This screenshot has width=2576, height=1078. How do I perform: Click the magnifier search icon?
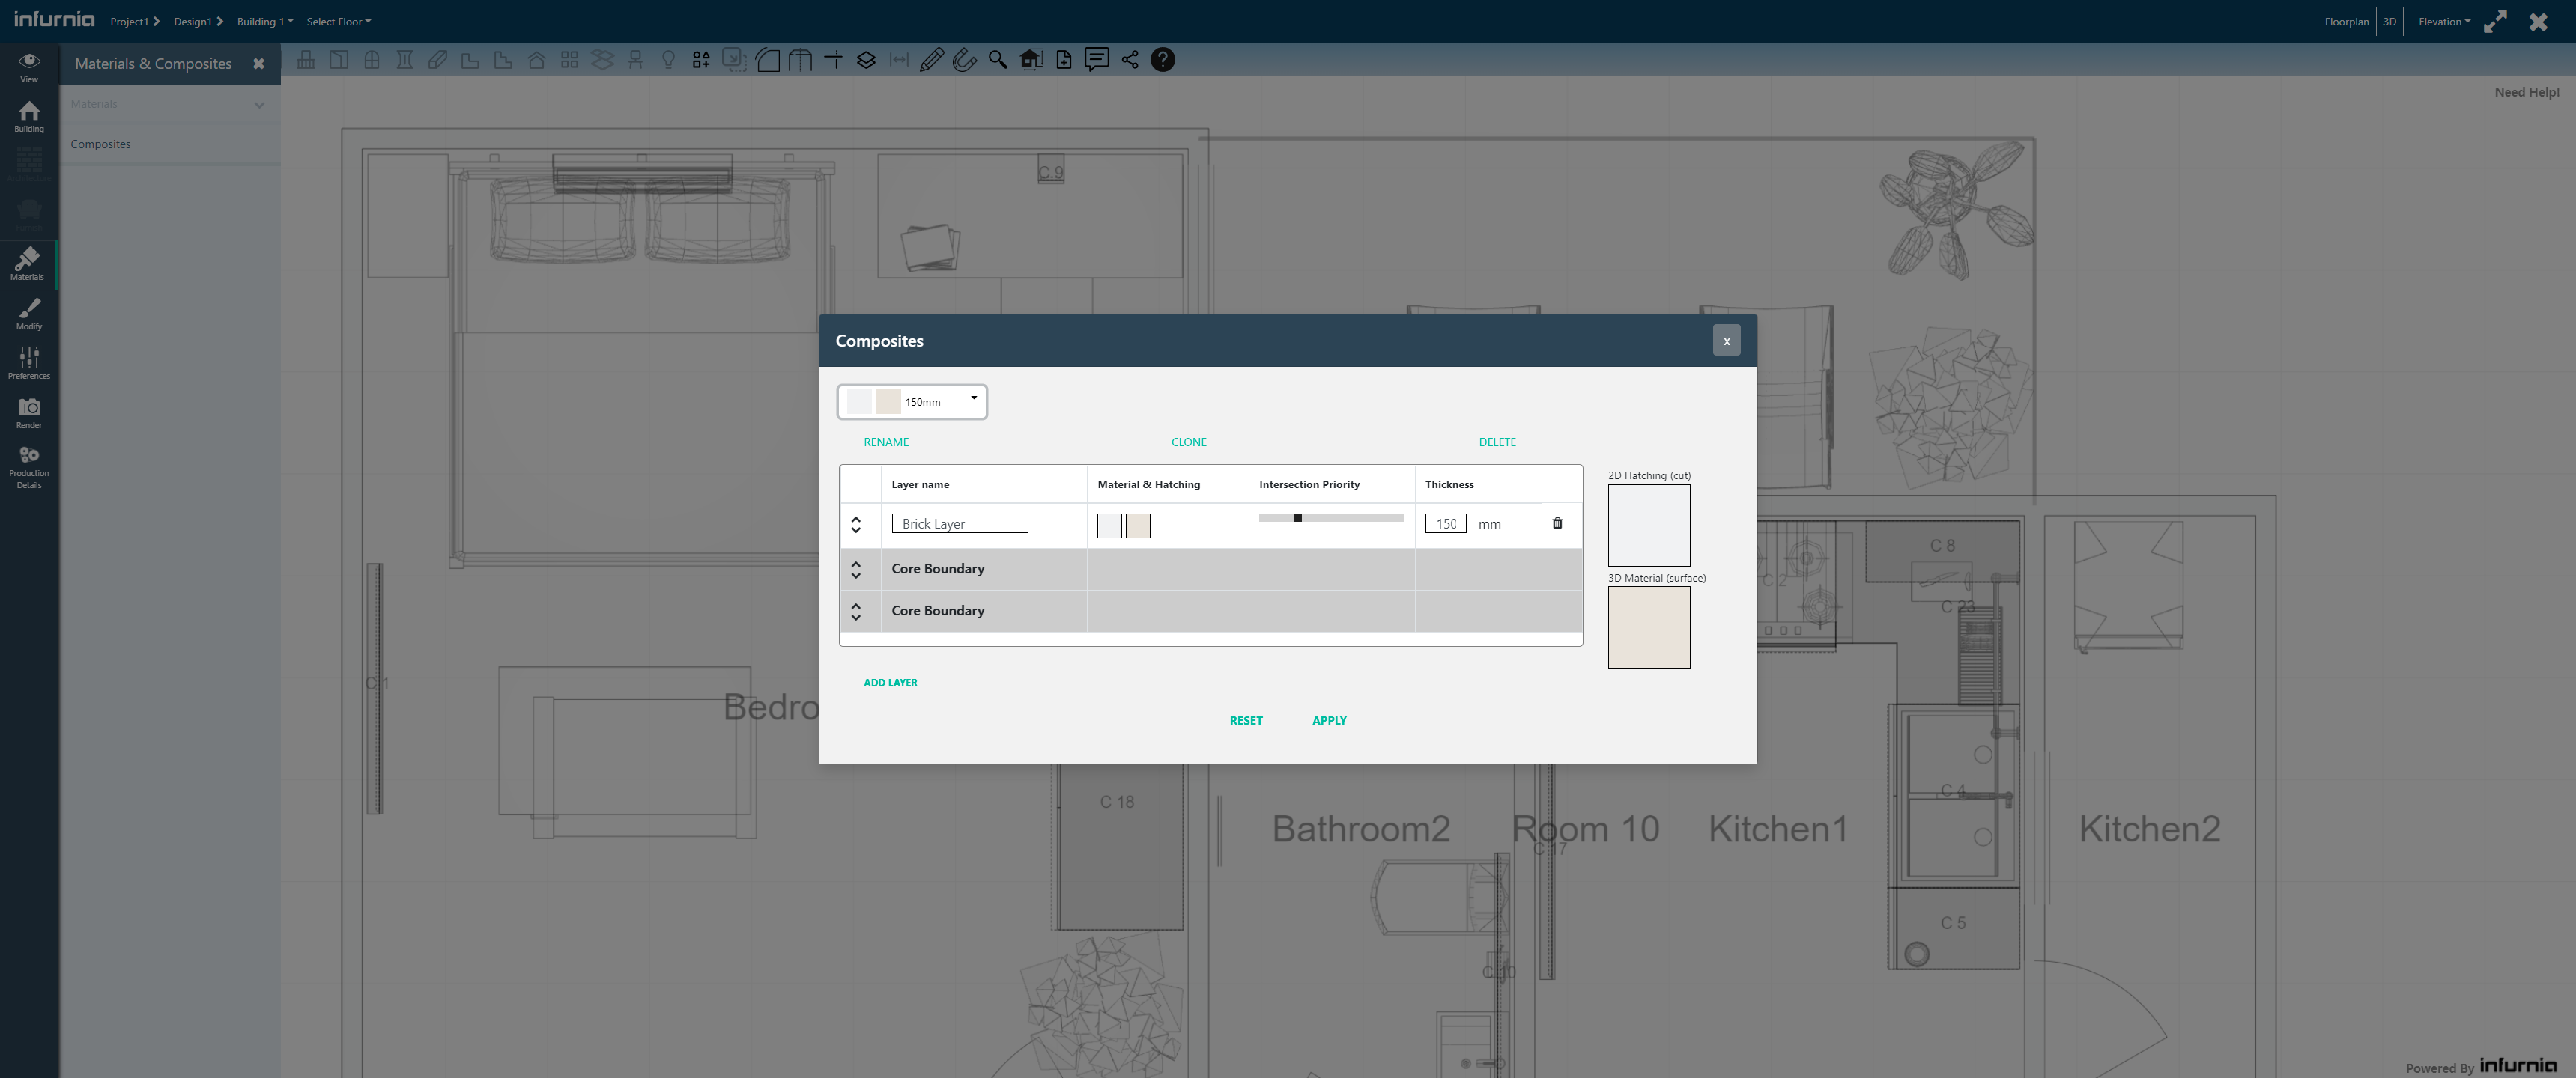click(997, 60)
